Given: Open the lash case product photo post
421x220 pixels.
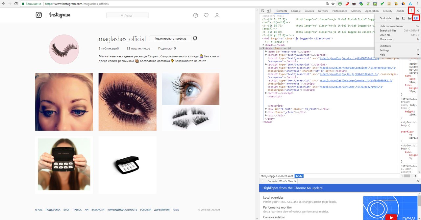Looking at the screenshot, I should coord(127,165).
